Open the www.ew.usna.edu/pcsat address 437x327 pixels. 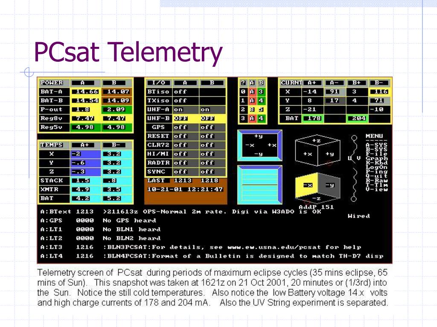click(274, 247)
